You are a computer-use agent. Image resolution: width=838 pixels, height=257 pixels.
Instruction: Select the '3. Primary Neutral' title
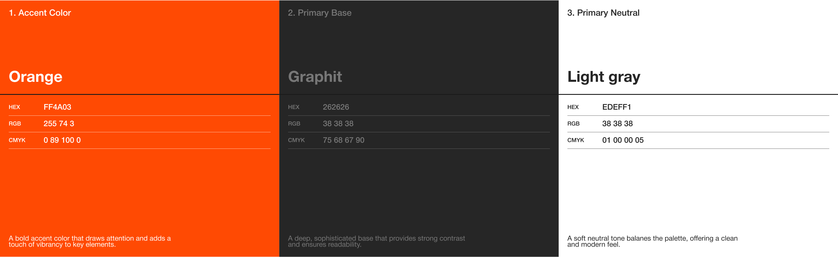coord(603,13)
